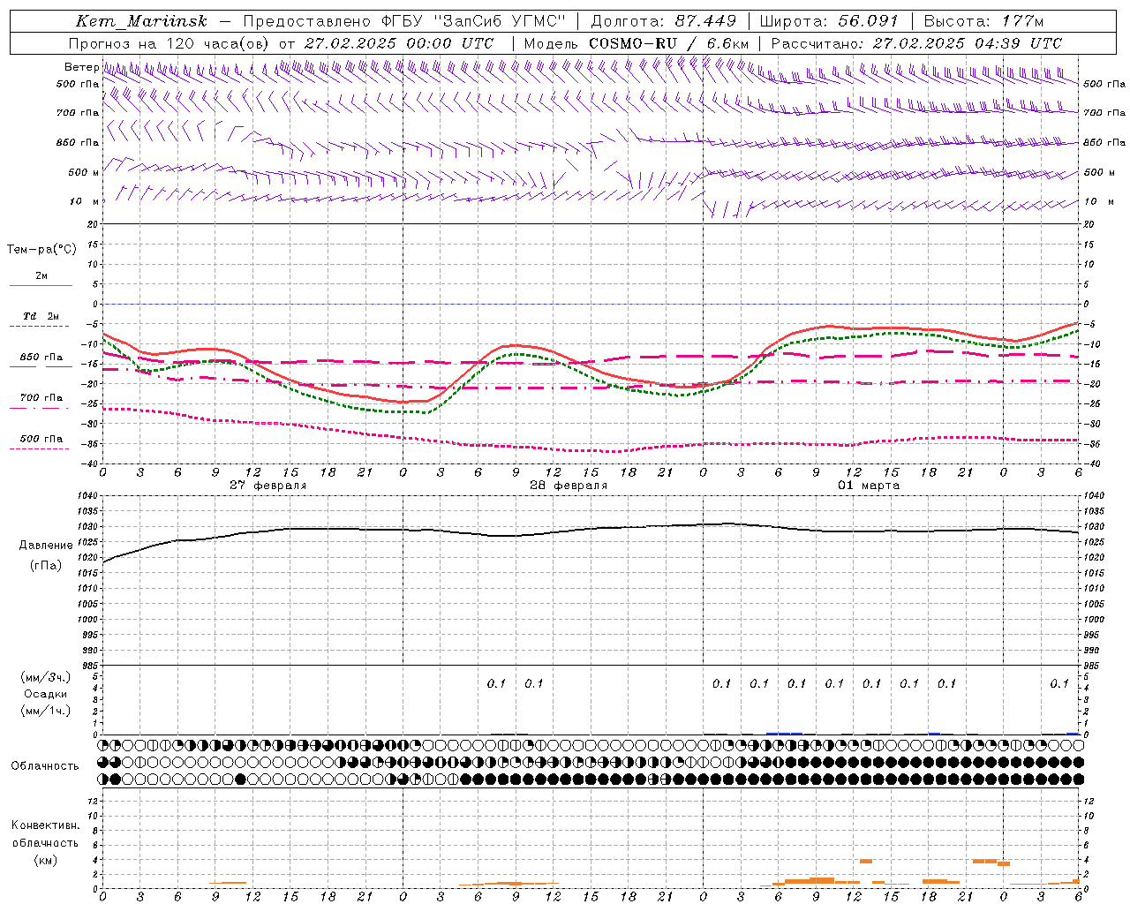Click the 27 февраля date label
This screenshot has height=904, width=1130.
click(x=268, y=486)
